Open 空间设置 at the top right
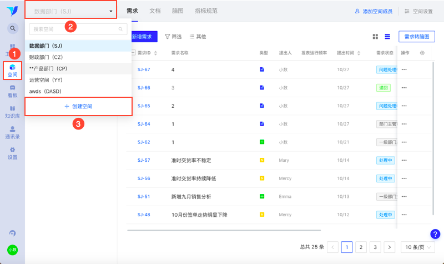 point(418,11)
